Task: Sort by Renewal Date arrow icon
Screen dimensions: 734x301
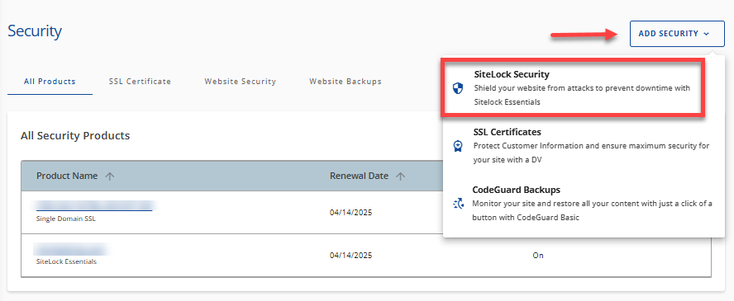Action: 400,176
